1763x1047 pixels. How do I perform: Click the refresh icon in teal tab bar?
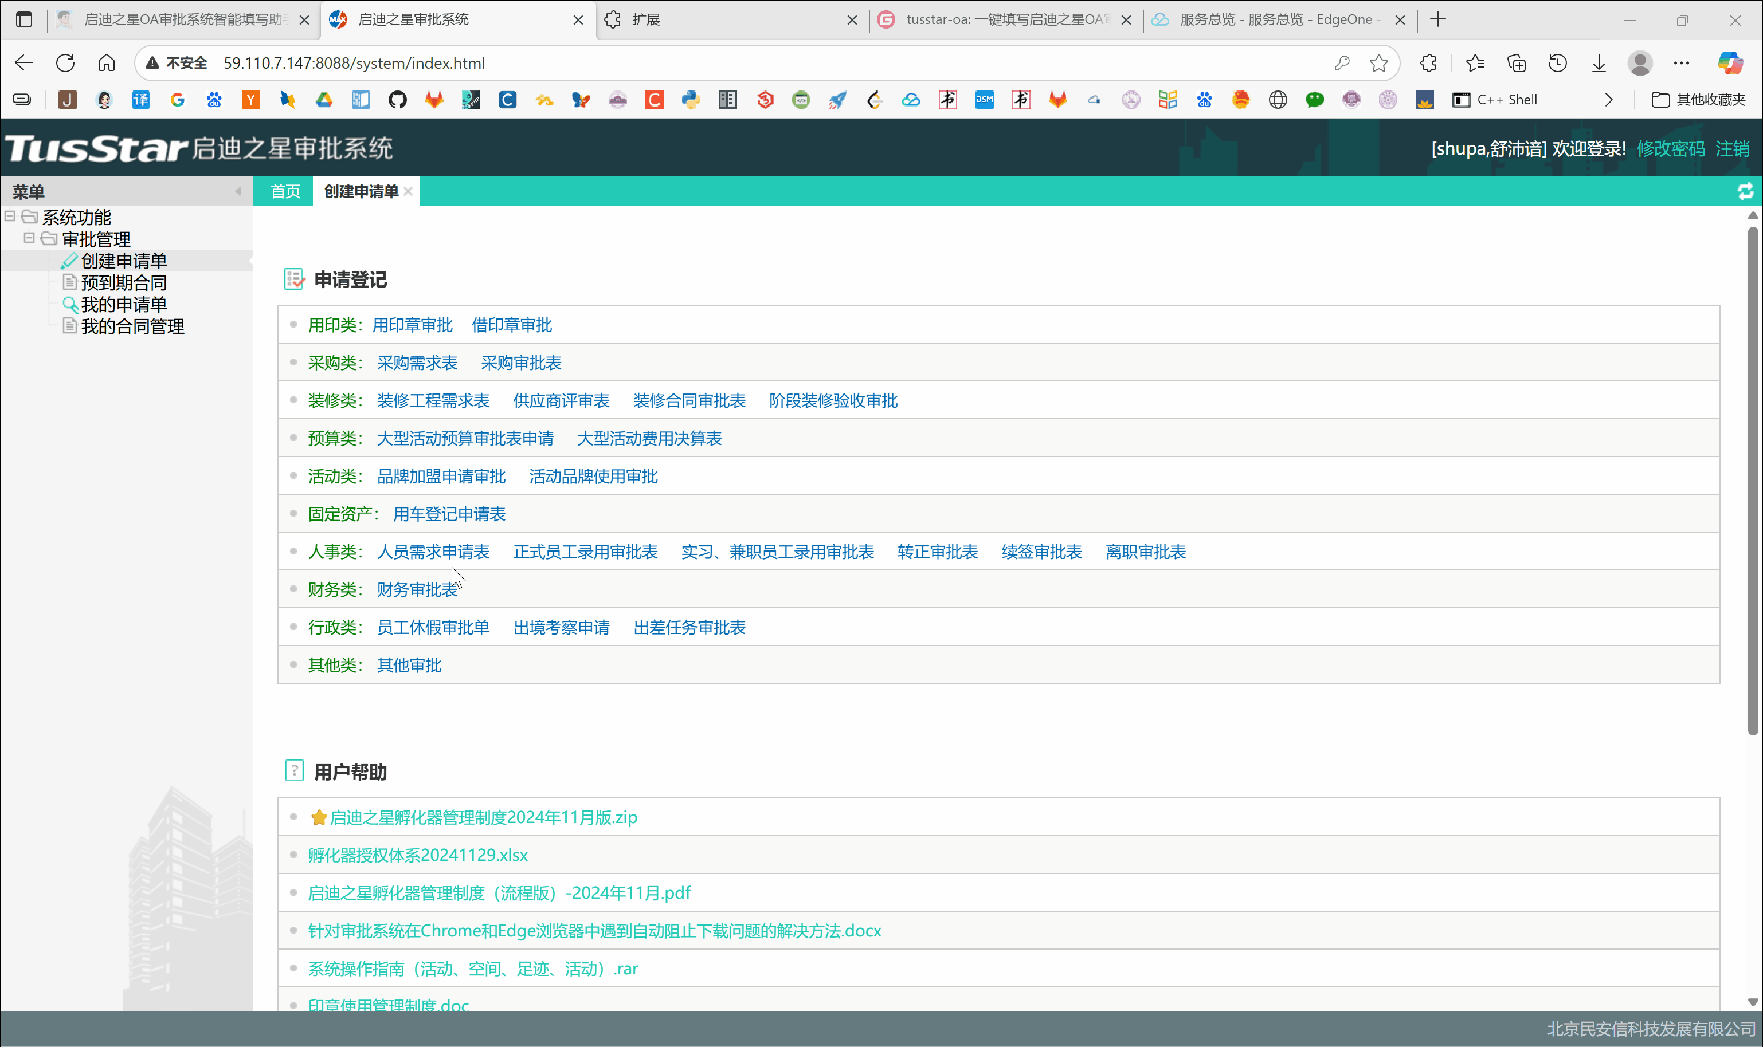click(x=1745, y=191)
